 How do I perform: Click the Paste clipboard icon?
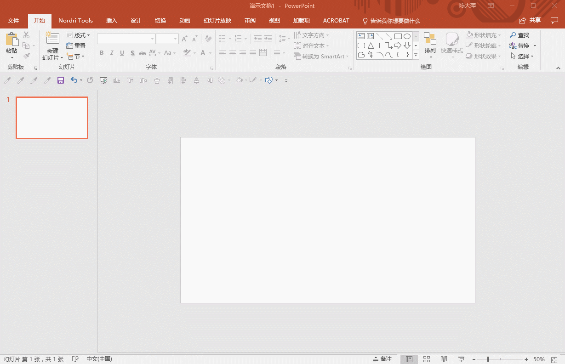[11, 39]
